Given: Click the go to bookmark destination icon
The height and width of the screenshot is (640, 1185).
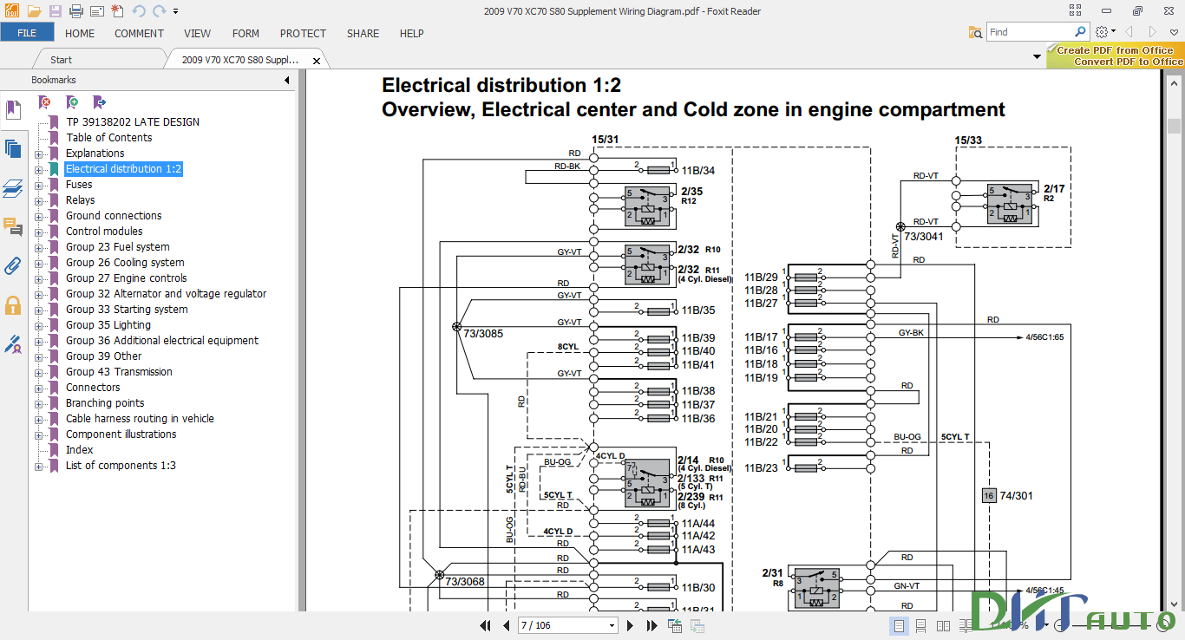Looking at the screenshot, I should click(99, 102).
